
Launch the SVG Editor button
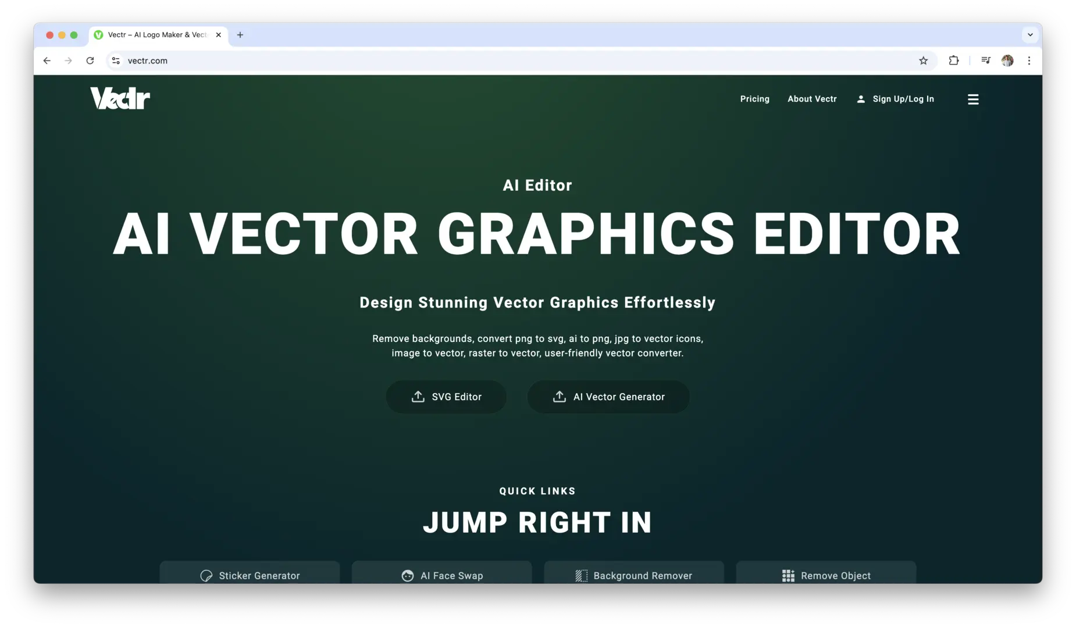446,397
